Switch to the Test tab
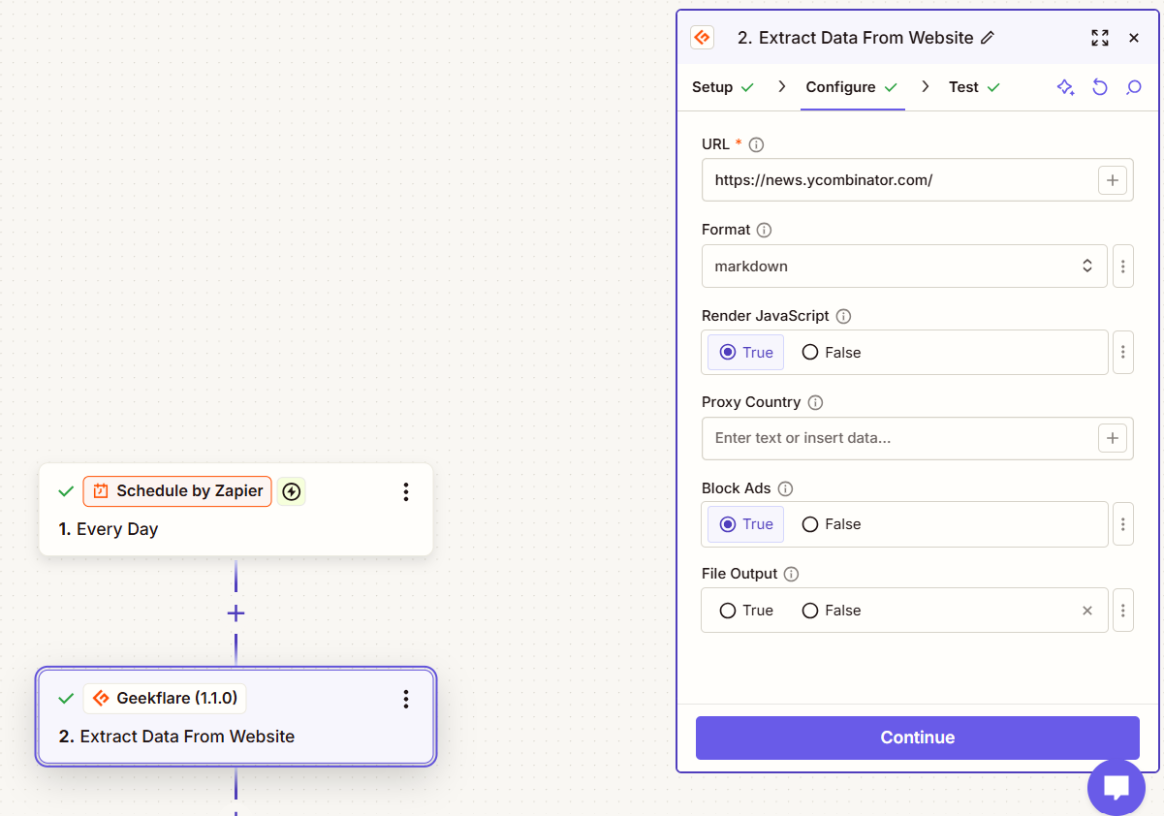This screenshot has width=1164, height=816. click(974, 87)
